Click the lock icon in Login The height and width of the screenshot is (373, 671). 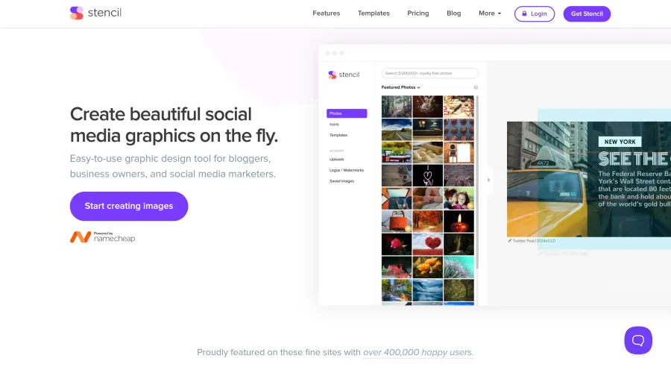524,13
